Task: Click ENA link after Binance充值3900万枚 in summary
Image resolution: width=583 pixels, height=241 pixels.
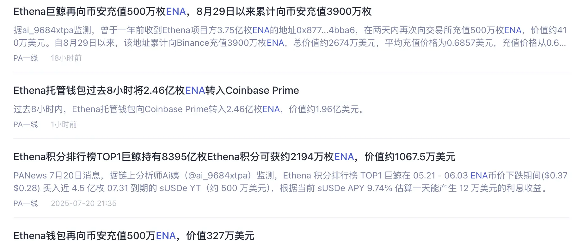Action: 275,43
